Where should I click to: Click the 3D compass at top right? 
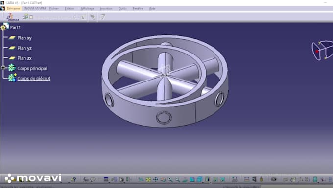pos(322,51)
